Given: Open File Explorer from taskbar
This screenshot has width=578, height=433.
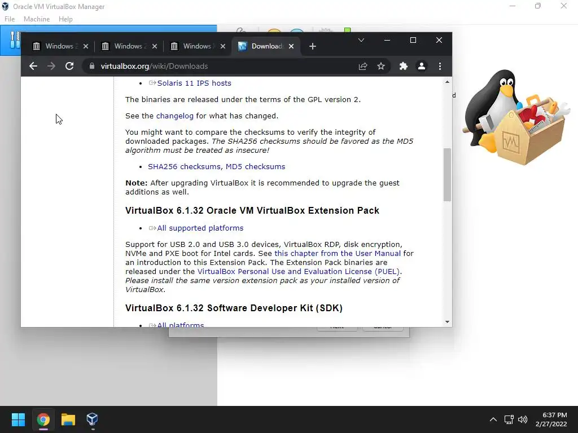Looking at the screenshot, I should point(68,419).
